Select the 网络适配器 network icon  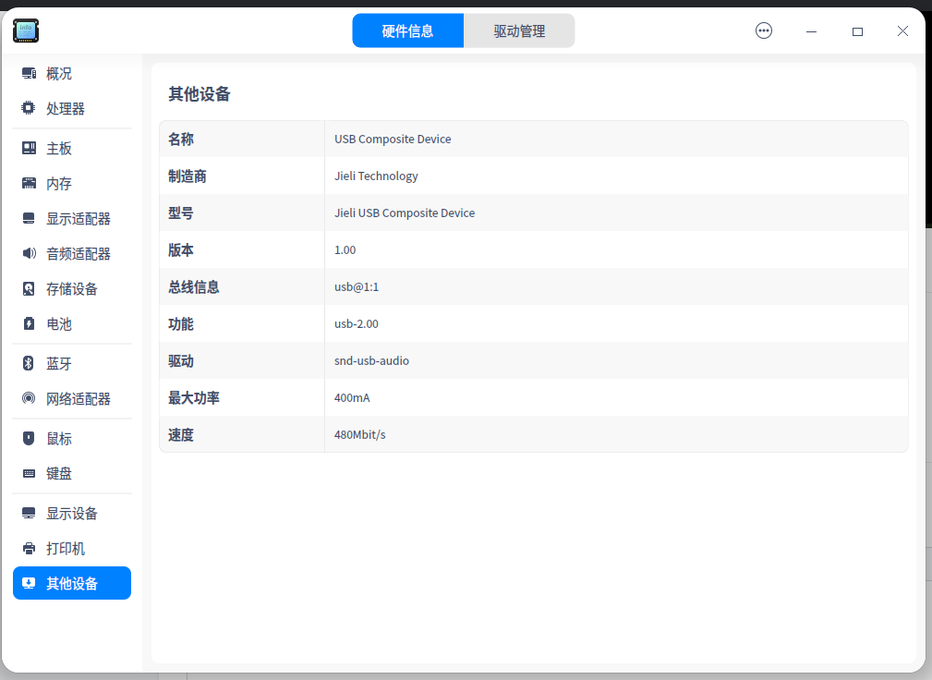(29, 398)
